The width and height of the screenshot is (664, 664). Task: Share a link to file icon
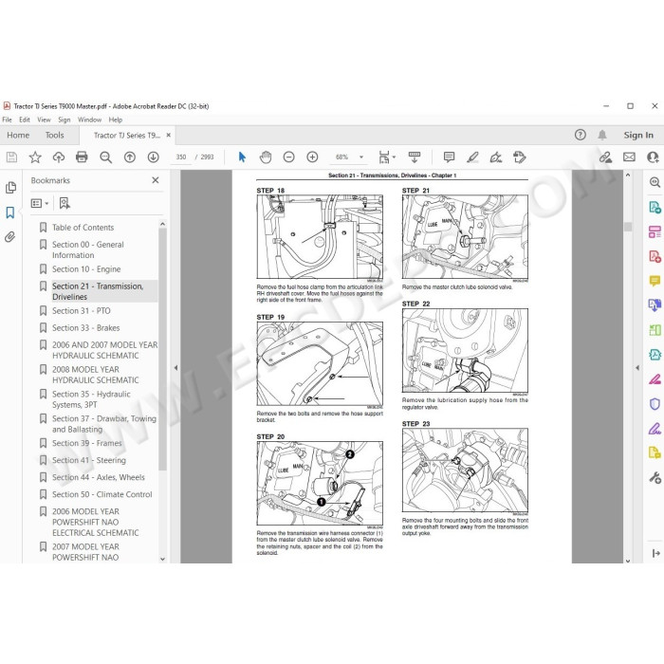[x=605, y=157]
